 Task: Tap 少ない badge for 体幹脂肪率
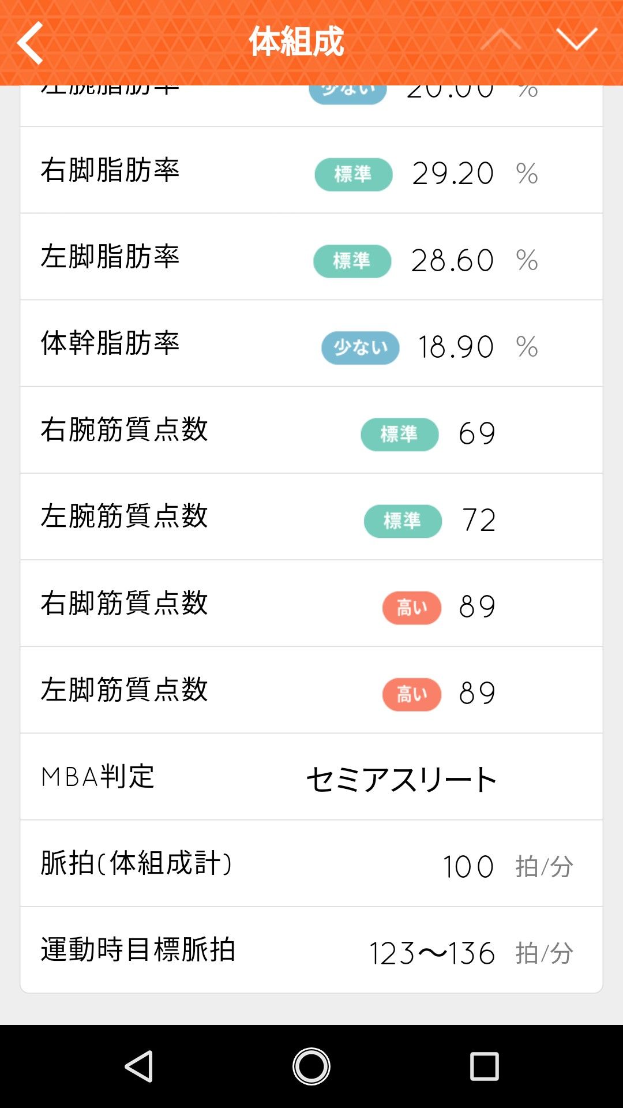click(x=360, y=347)
